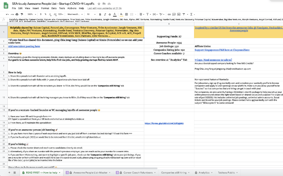Open the text color picker
The height and width of the screenshot is (176, 283).
point(115,14)
